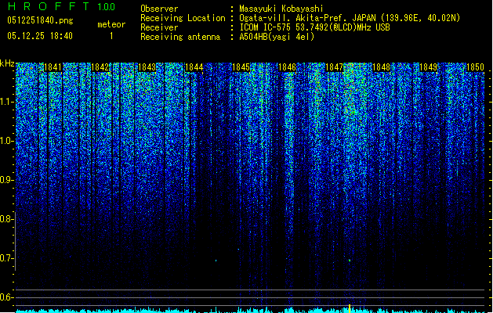Click the 1843 time marker
493x313 pixels.
pos(147,67)
